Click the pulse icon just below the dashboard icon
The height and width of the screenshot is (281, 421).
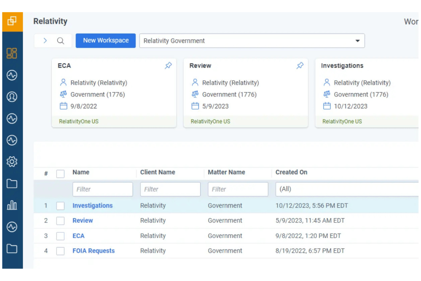coord(12,75)
